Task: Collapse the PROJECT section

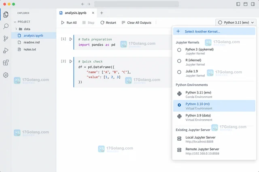Action: (15, 22)
